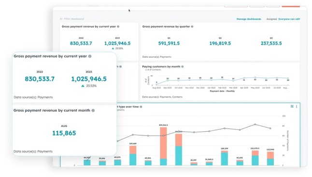Show info for Gross payment revenue by current month

[x=93, y=111]
